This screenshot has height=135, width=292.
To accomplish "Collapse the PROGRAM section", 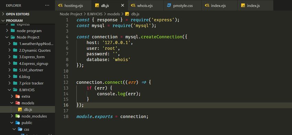I will (x=27, y=21).
